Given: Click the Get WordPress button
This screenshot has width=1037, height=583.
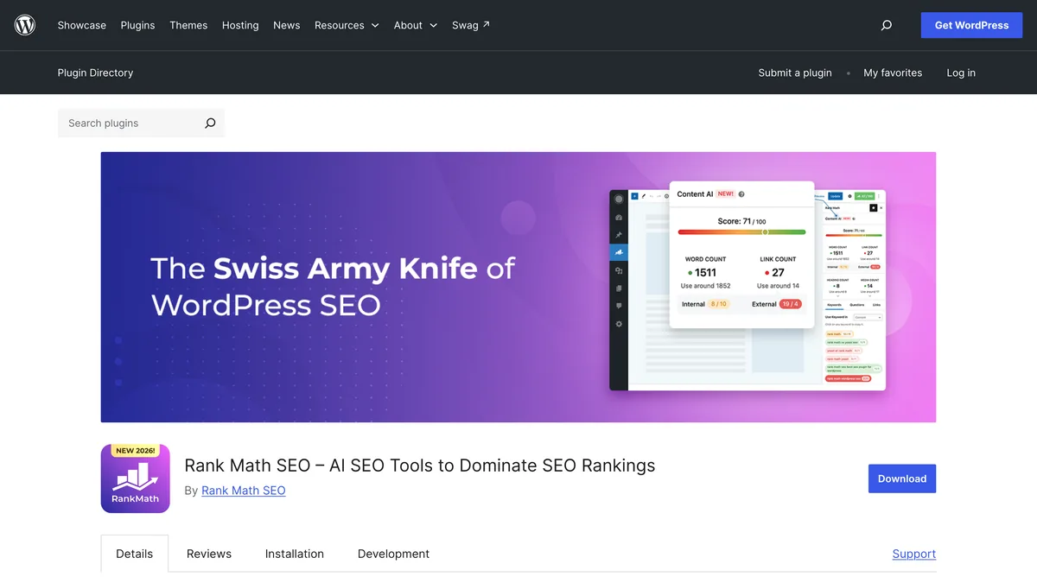Looking at the screenshot, I should pyautogui.click(x=972, y=25).
